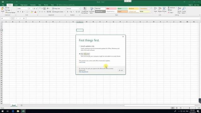Apply Percent Style format
Viewport: 201px width, 113px height.
click(x=71, y=12)
